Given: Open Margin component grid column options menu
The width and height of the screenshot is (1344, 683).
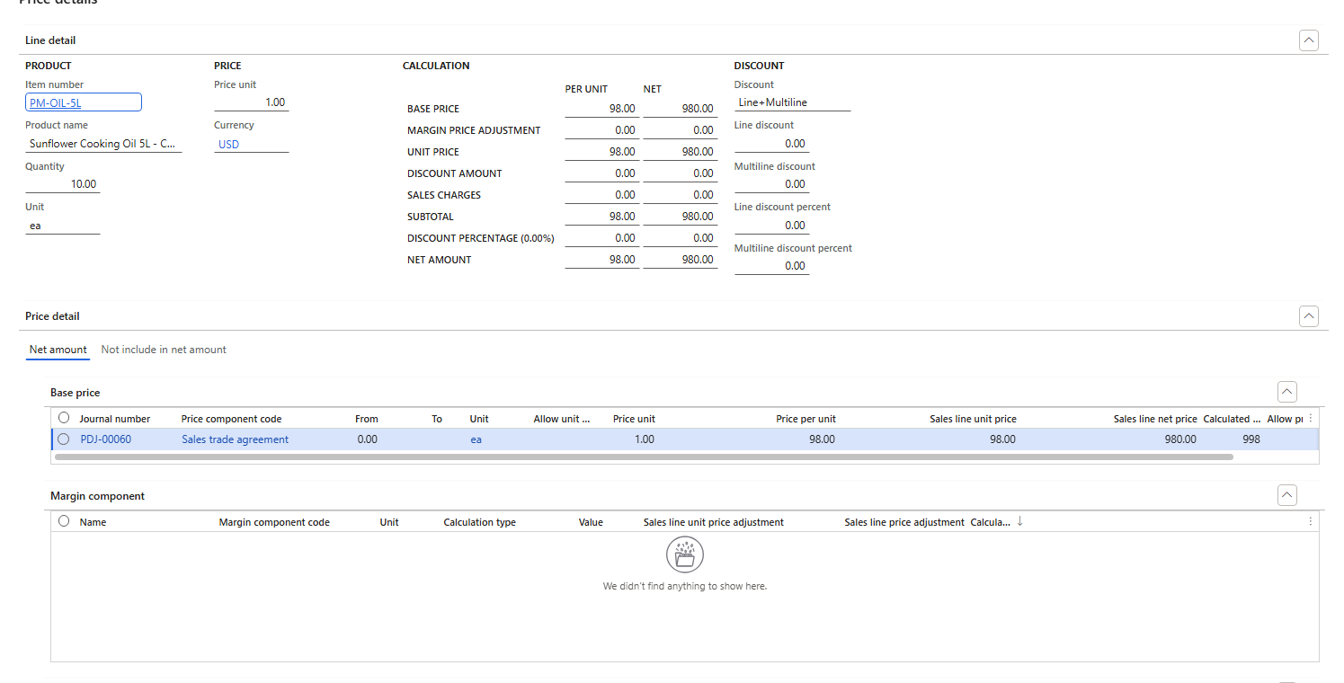Looking at the screenshot, I should point(1311,522).
